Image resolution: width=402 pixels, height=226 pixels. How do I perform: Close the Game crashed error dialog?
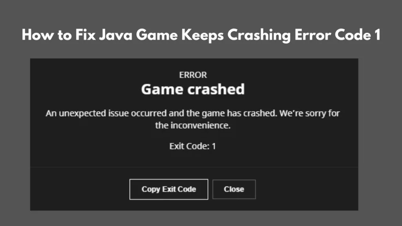[x=234, y=190]
